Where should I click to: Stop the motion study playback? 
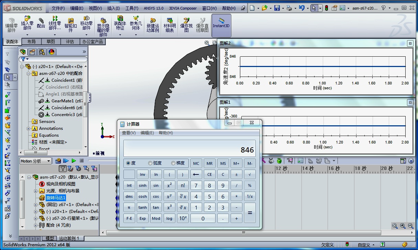[81, 161]
